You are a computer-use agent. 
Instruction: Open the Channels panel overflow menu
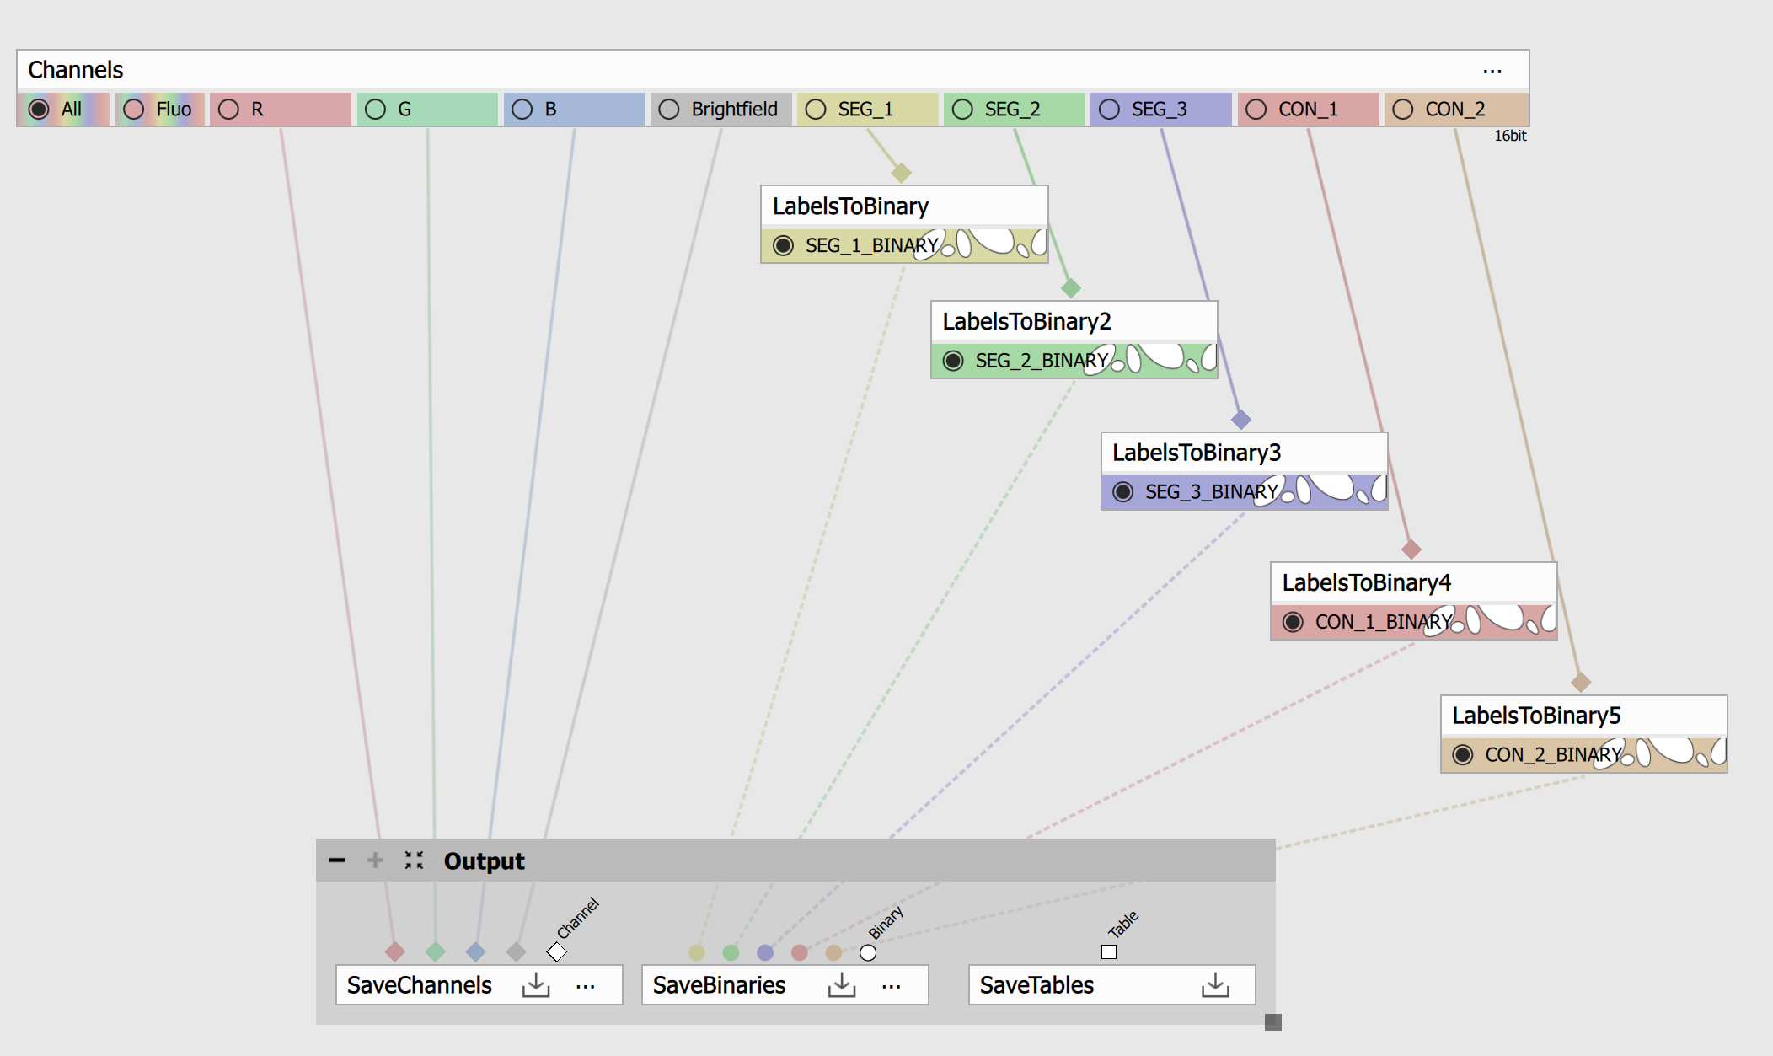click(1493, 71)
